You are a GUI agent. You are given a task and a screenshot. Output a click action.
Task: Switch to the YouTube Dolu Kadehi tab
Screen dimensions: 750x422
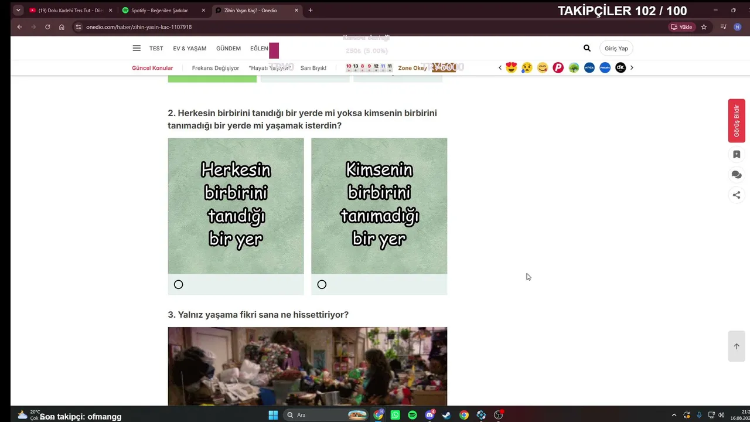(x=70, y=11)
